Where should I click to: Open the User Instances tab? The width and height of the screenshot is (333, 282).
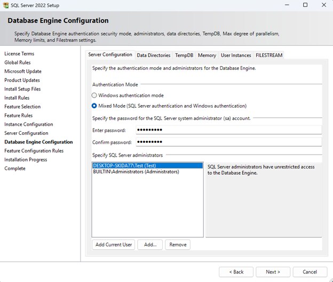236,55
